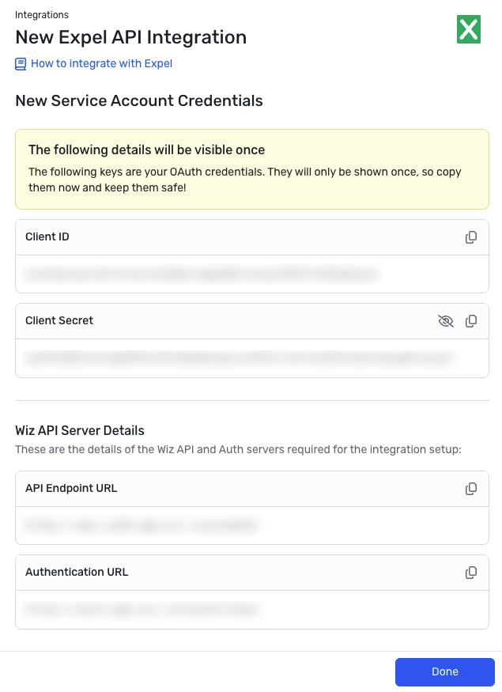Viewport: 502px width, 692px height.
Task: Reveal the hidden Client Secret value
Action: 446,321
